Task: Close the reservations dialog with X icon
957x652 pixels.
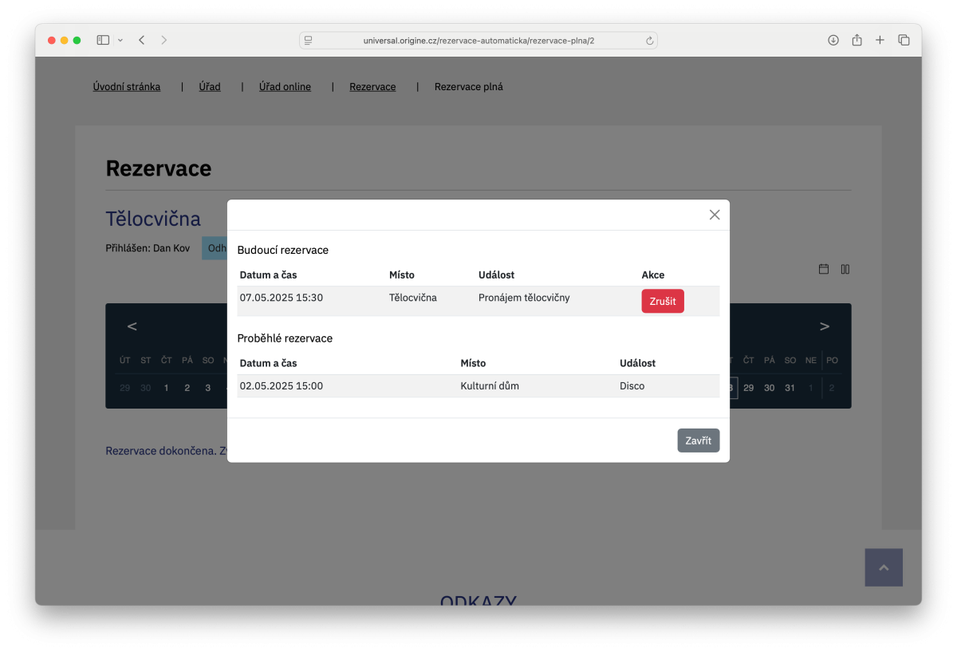Action: coord(715,215)
